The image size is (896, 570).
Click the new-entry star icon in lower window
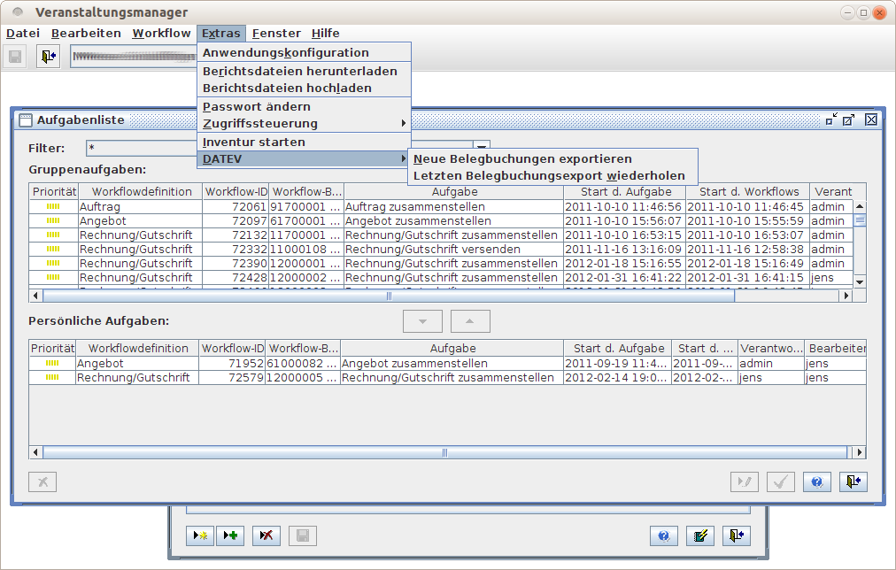tap(200, 535)
